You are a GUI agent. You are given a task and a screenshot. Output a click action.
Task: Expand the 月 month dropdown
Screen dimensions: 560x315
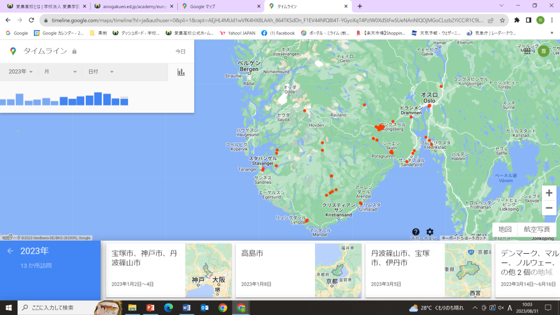(x=60, y=72)
